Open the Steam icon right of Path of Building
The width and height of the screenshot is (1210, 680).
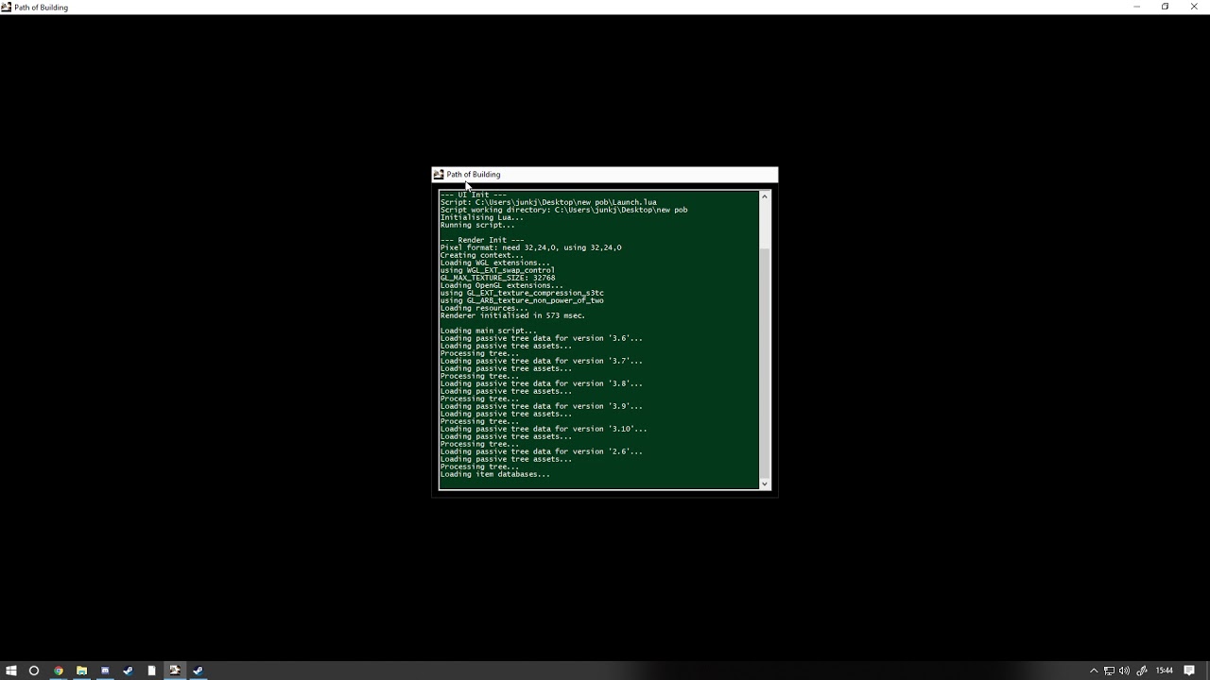[198, 671]
